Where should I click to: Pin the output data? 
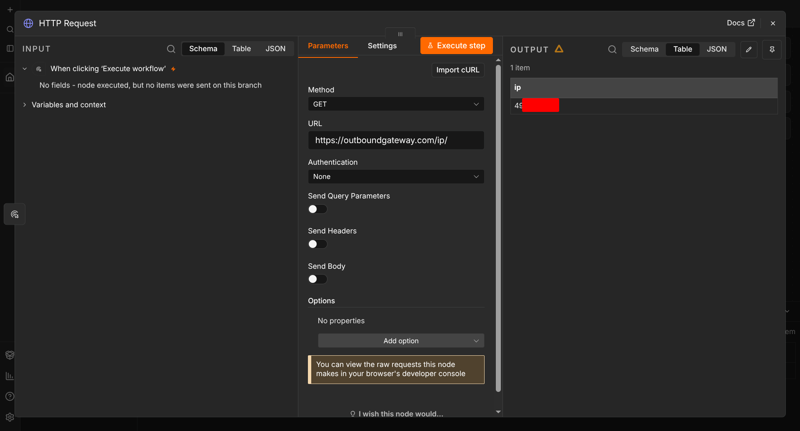pyautogui.click(x=772, y=50)
